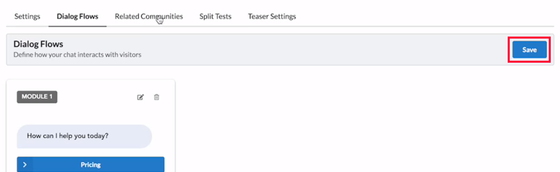
Task: Choose the Pricing reply button
Action: click(91, 164)
